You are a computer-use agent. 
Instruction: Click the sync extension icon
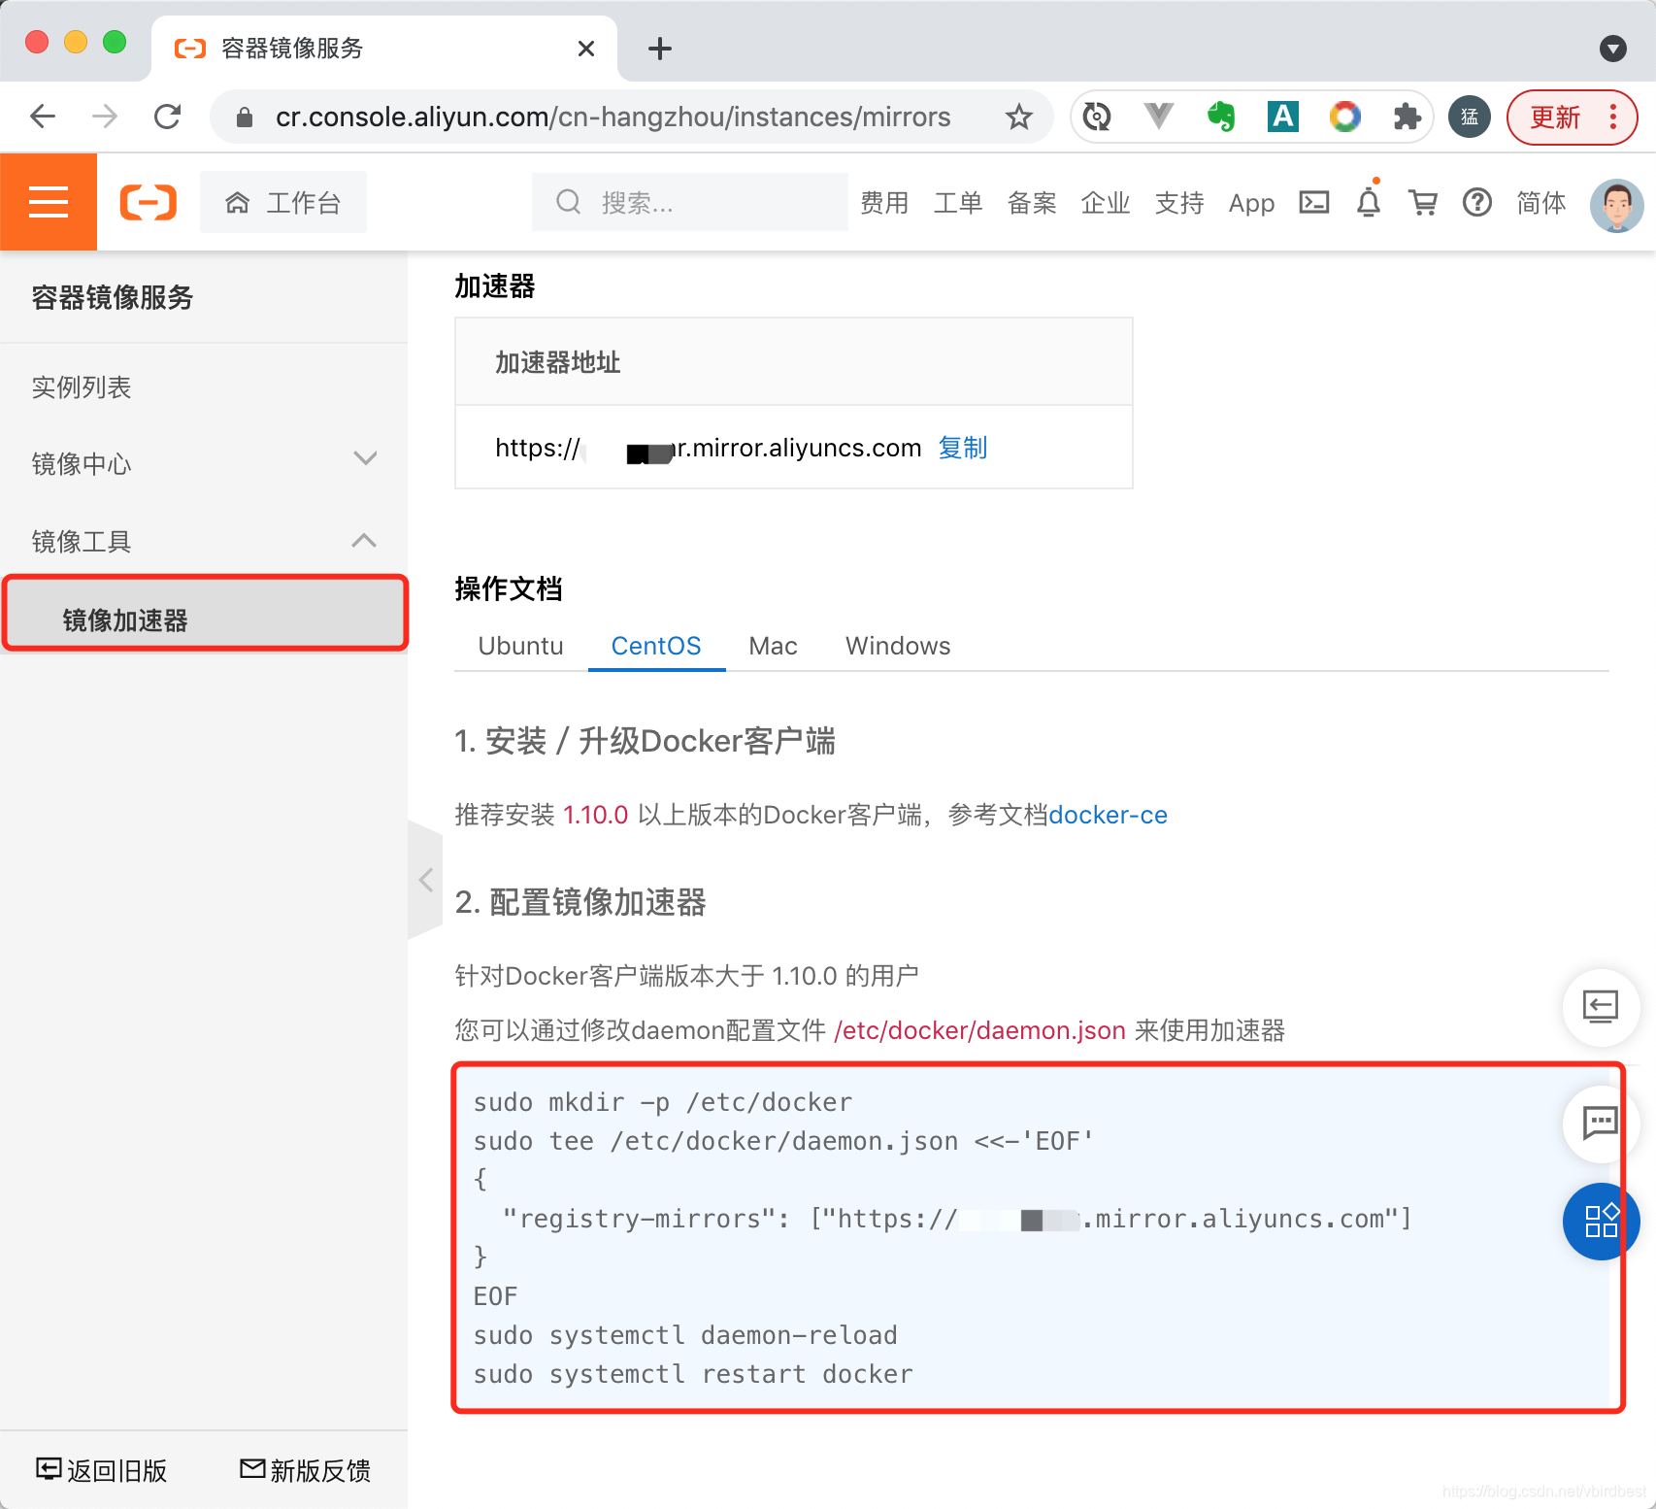1097,117
